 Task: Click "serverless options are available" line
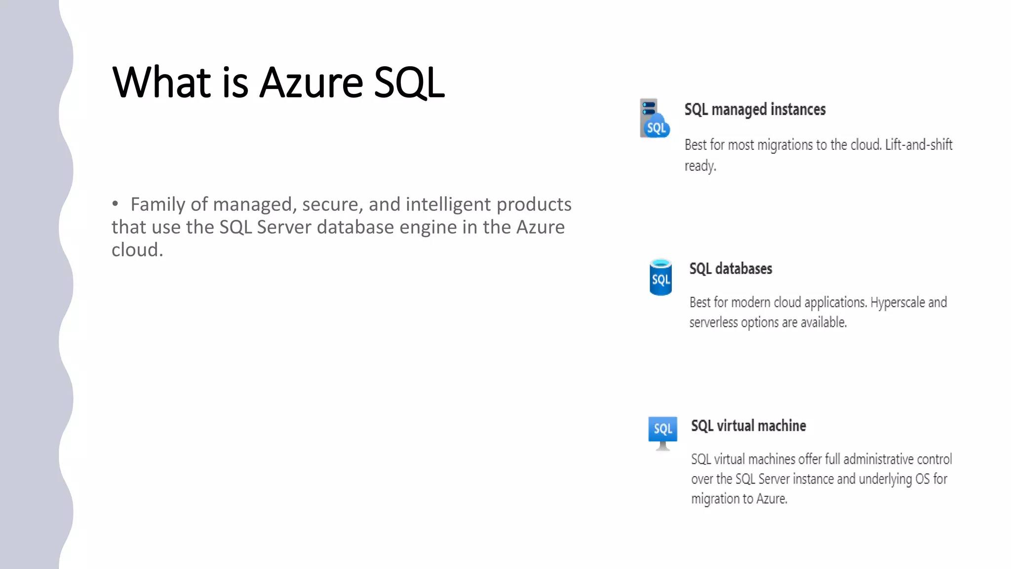click(x=768, y=323)
